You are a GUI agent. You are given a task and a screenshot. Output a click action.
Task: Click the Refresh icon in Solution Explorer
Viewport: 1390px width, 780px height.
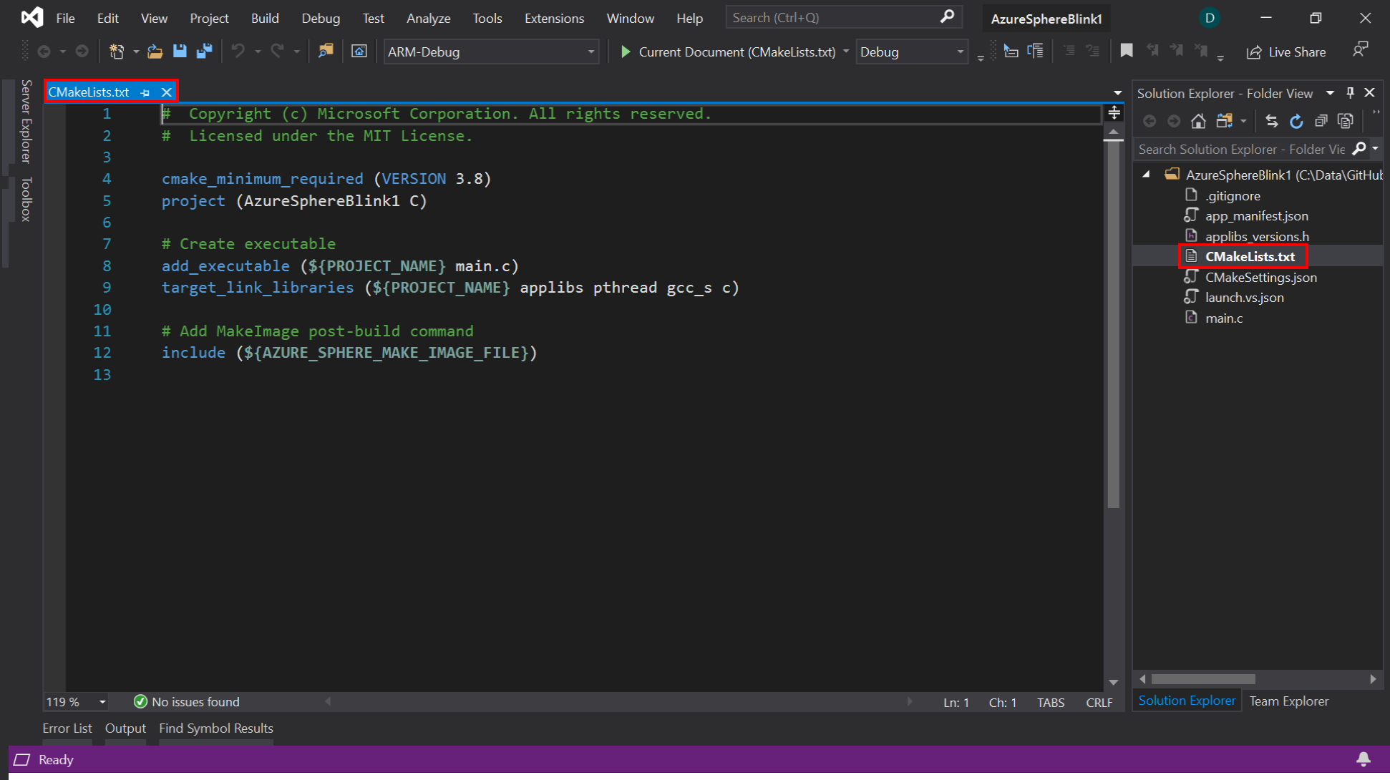coord(1296,121)
